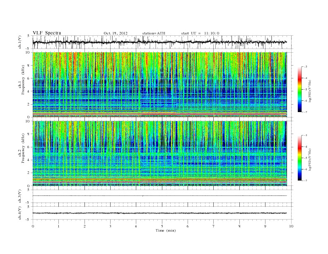Click the ch.2 "Frequency (kHz)" axis label
Viewport: 328px width, 254px height.
click(x=23, y=148)
